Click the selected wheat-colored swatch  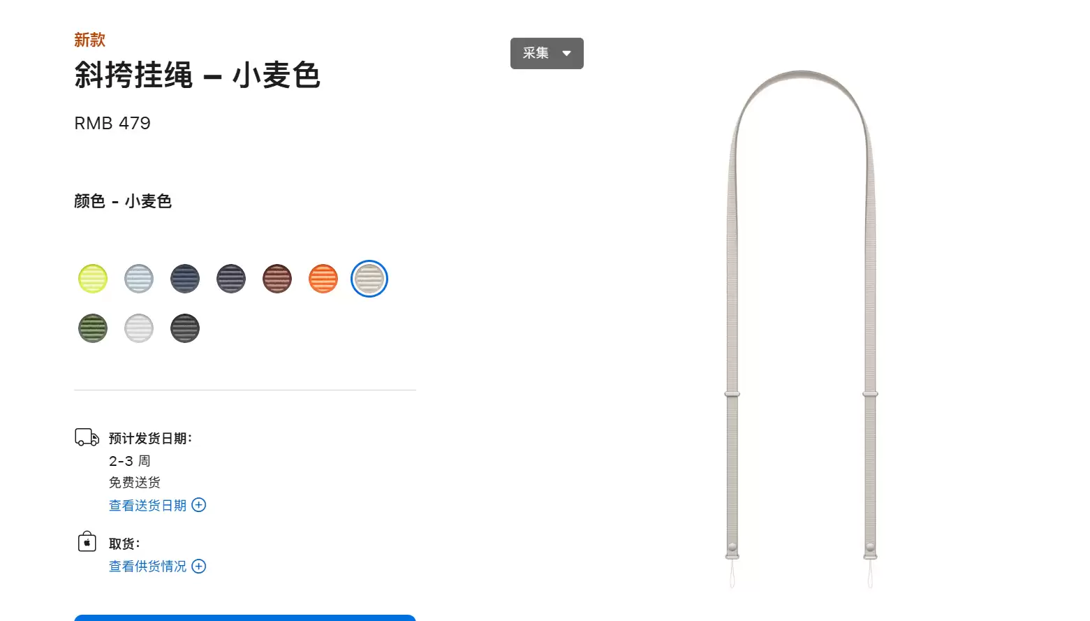pos(369,279)
